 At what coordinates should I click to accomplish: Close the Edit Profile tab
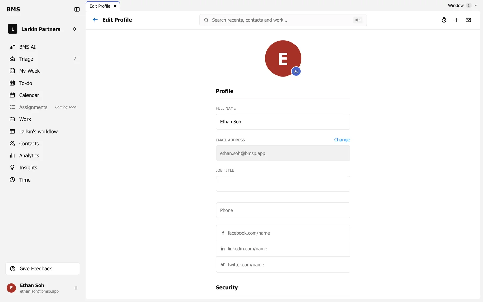tap(115, 6)
